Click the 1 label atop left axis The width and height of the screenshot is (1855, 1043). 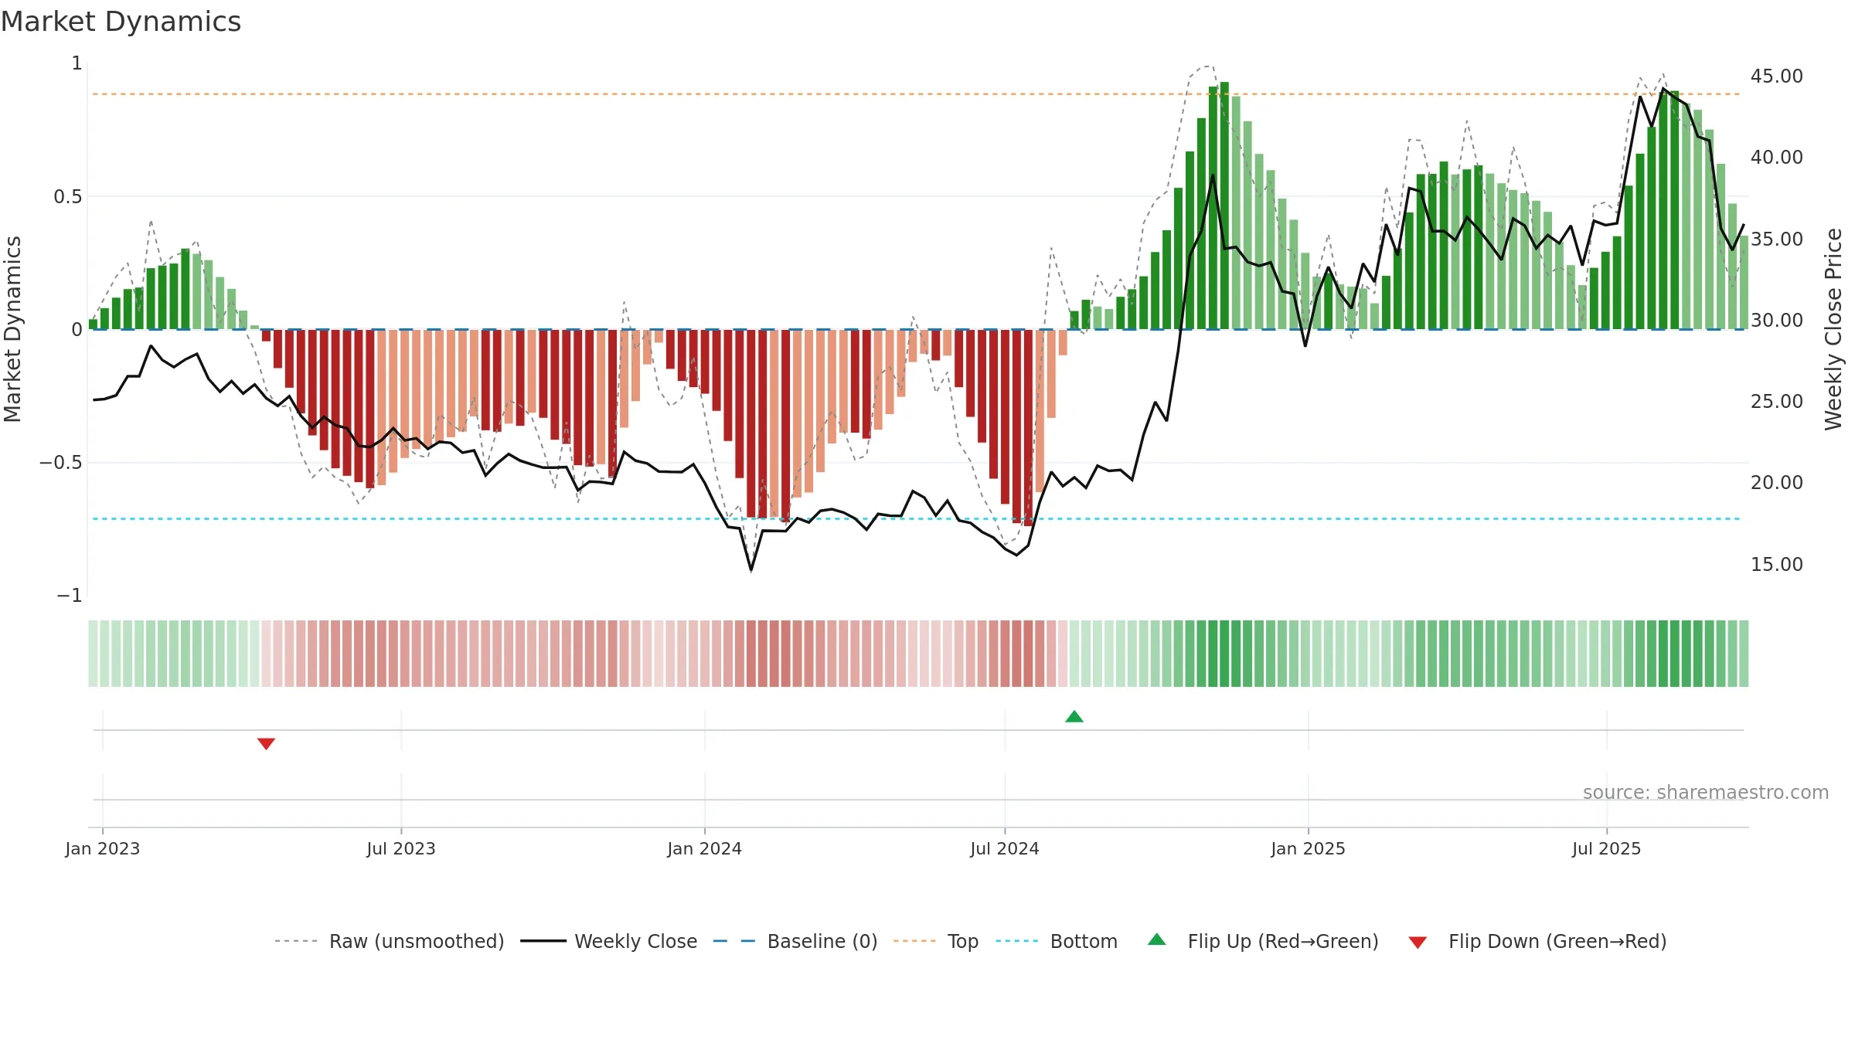click(x=77, y=63)
